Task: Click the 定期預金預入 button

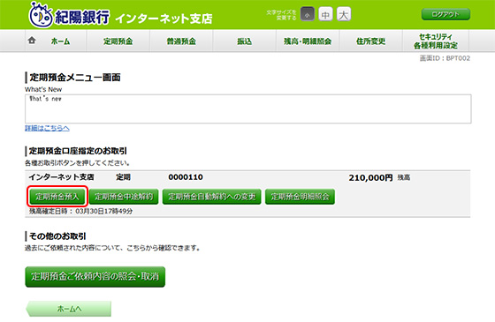Action: 57,197
